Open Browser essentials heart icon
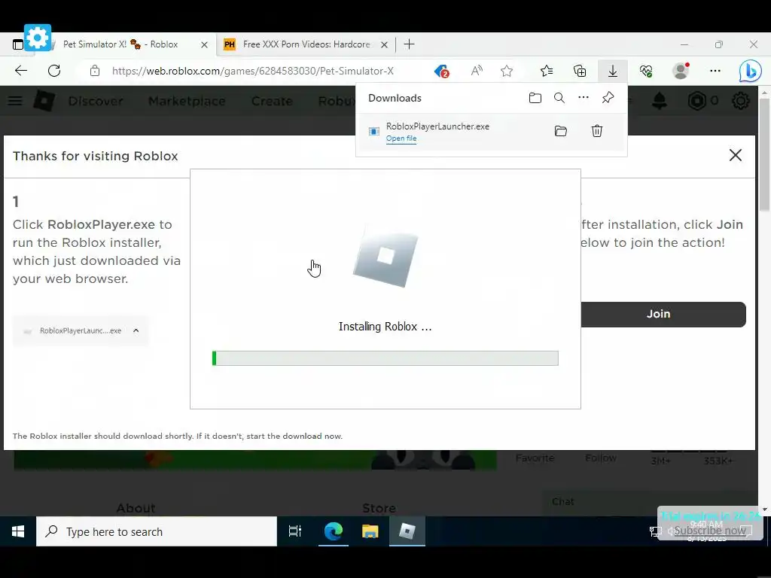771x578 pixels. tap(646, 71)
